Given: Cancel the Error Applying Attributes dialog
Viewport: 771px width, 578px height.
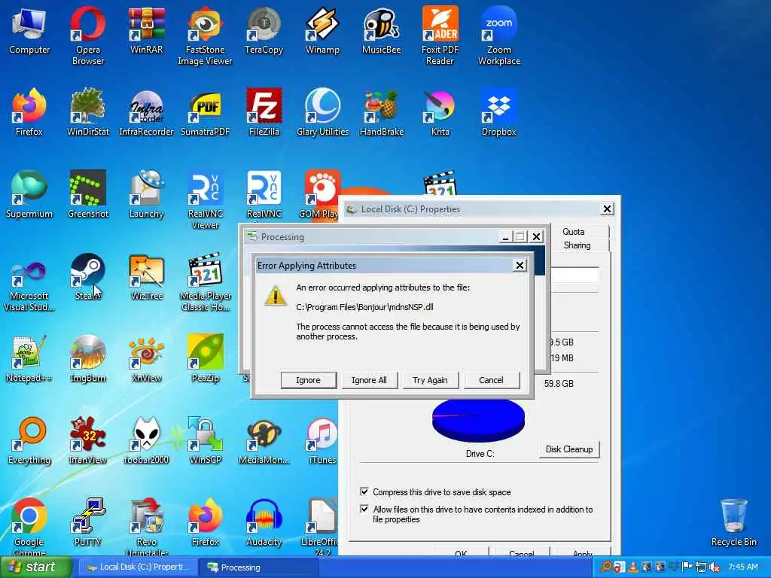Looking at the screenshot, I should 491,380.
